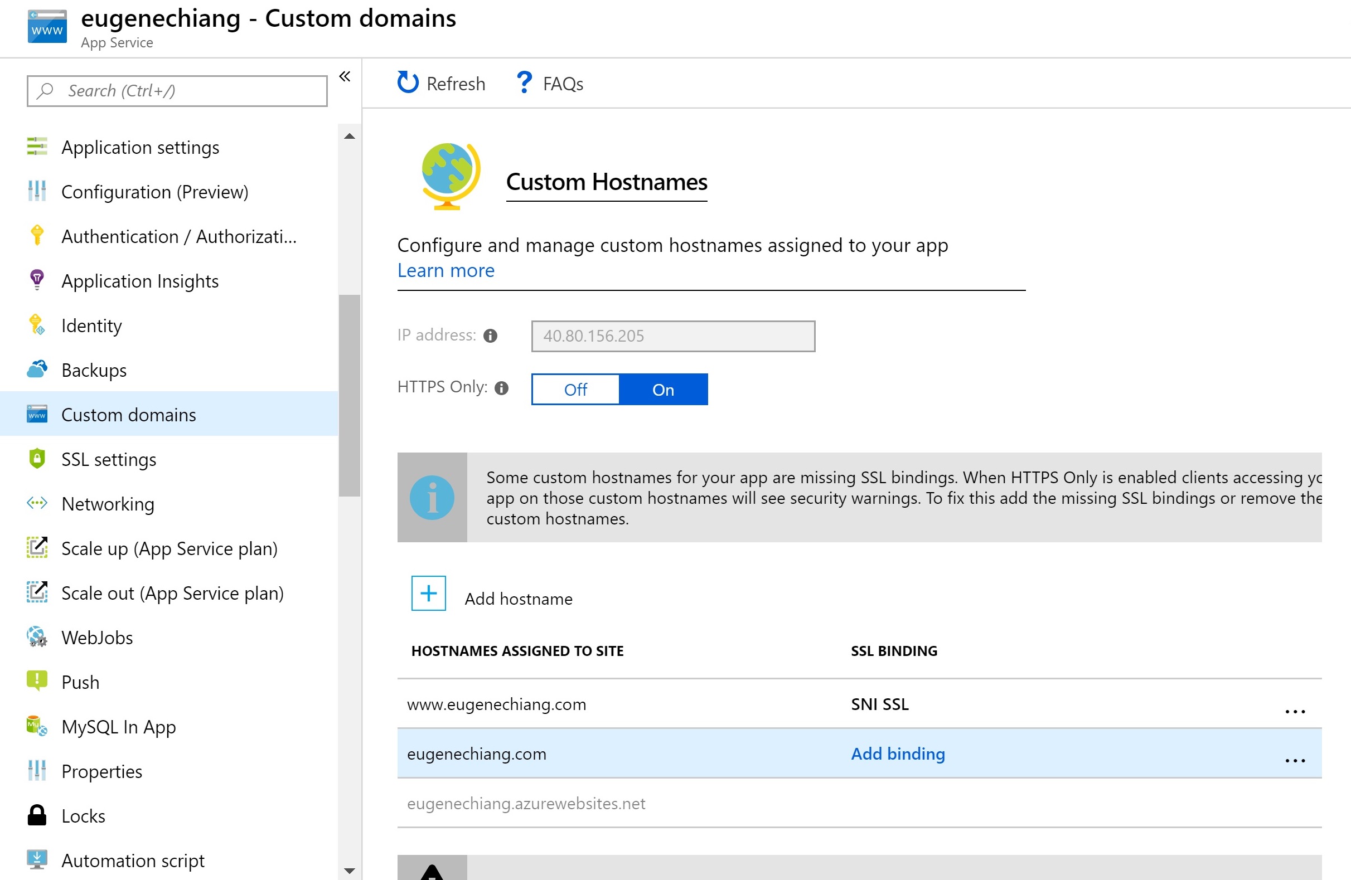Viewport: 1351px width, 880px height.
Task: Click the FAQs button label
Action: coord(563,84)
